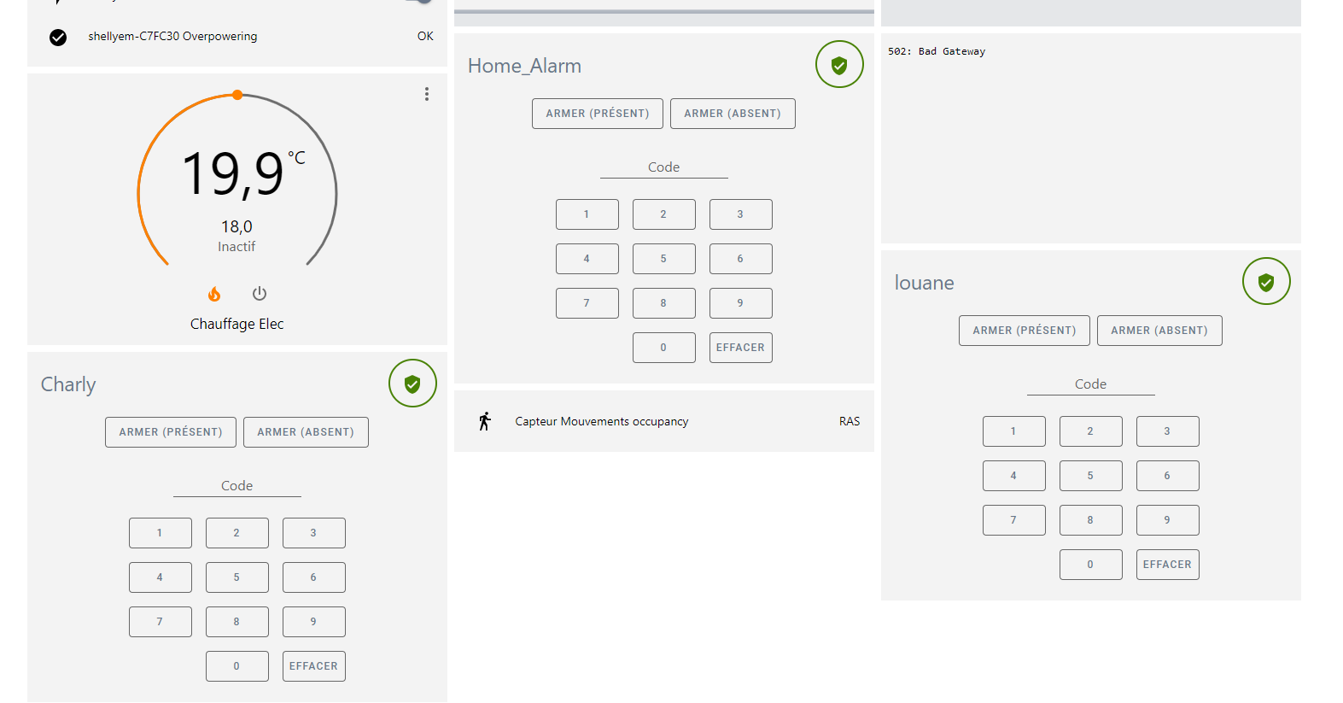Tap digit 0 on Charly keypad
Screen dimensions: 1343x703
point(237,666)
